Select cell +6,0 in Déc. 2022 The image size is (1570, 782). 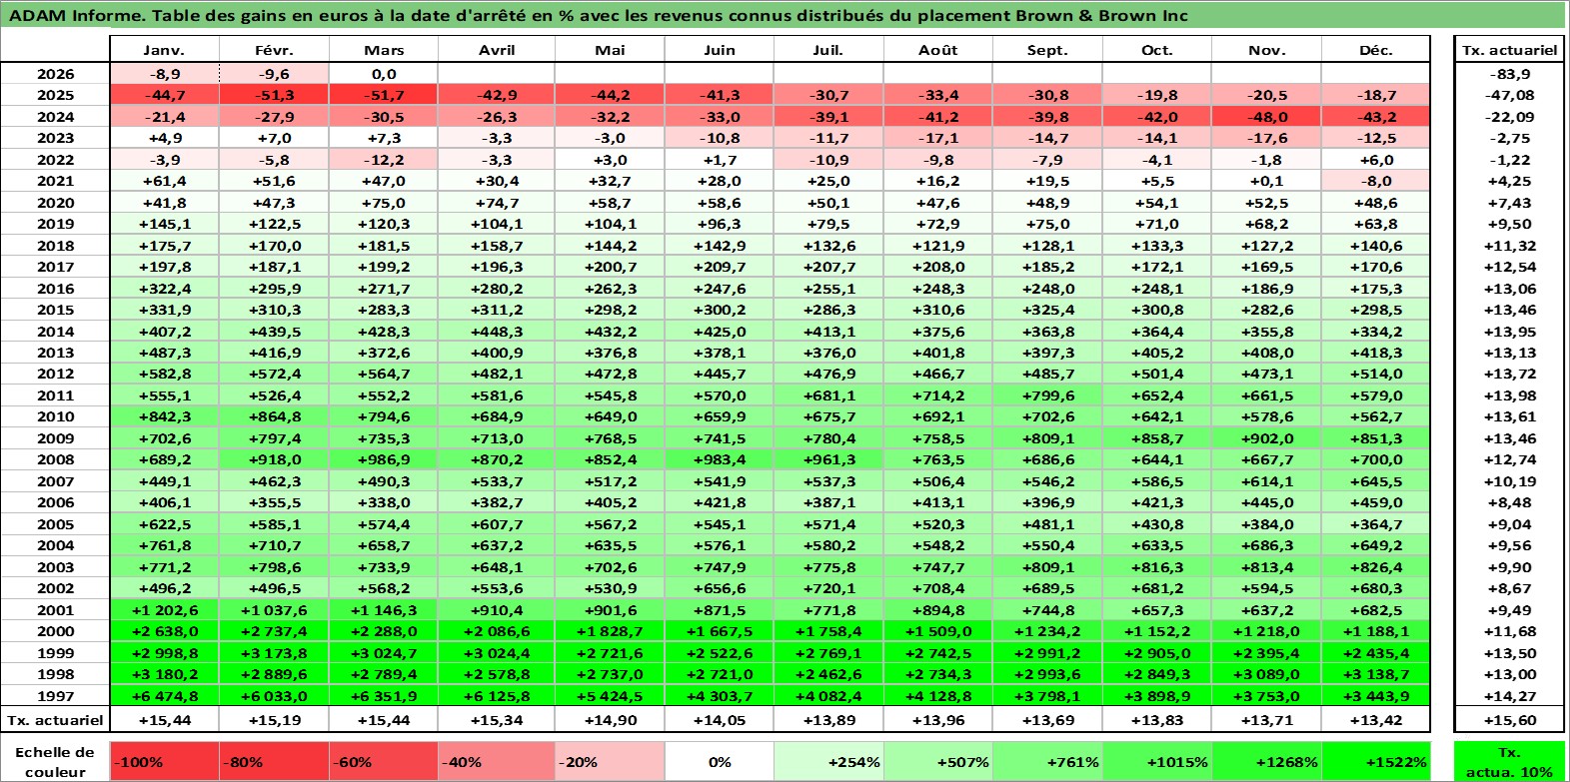[1376, 160]
